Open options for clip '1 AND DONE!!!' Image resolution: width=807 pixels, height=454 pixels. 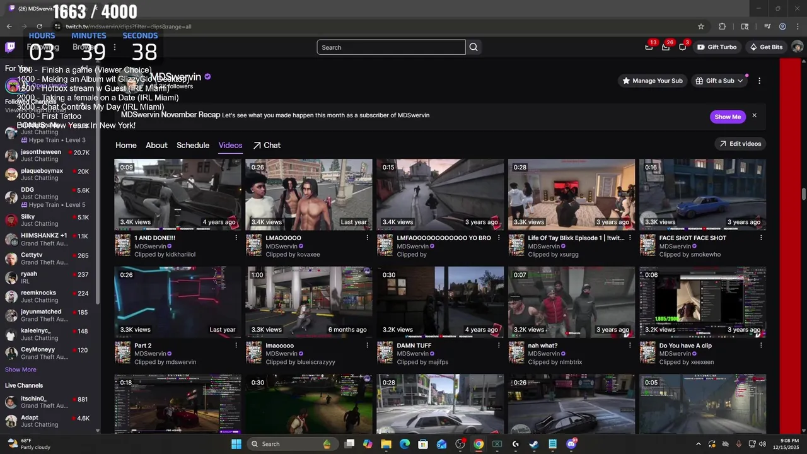point(236,238)
